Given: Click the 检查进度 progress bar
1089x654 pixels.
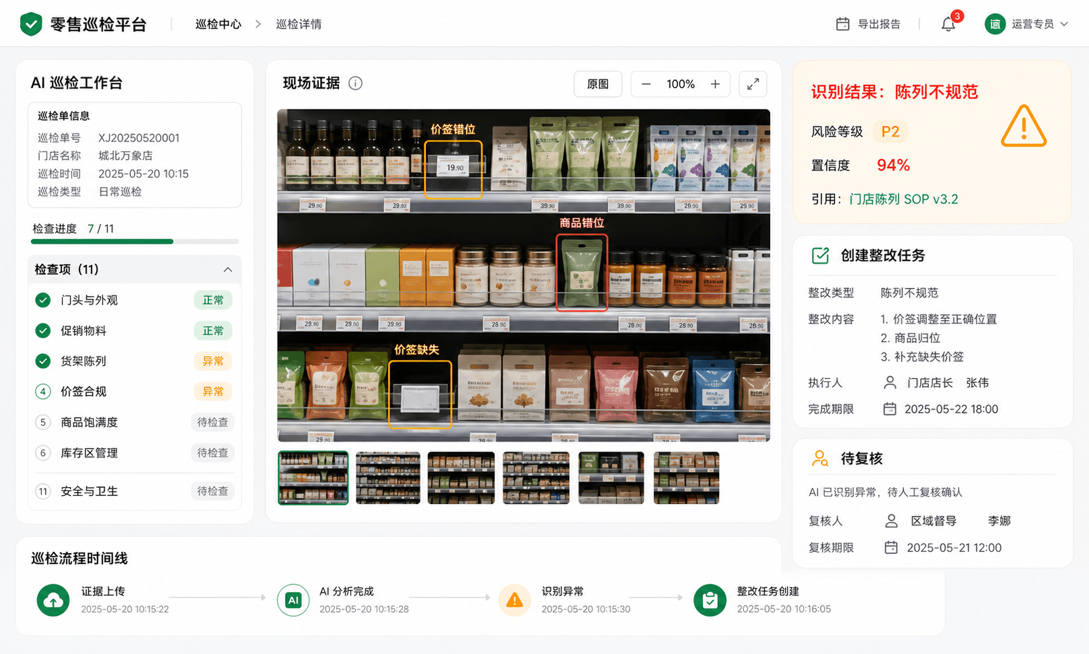Looking at the screenshot, I should point(135,241).
